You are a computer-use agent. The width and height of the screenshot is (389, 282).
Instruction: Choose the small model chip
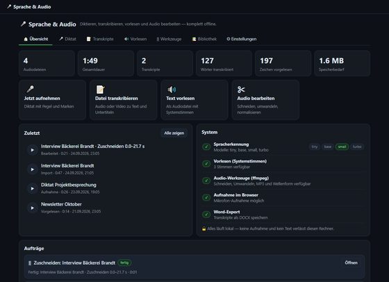point(342,147)
